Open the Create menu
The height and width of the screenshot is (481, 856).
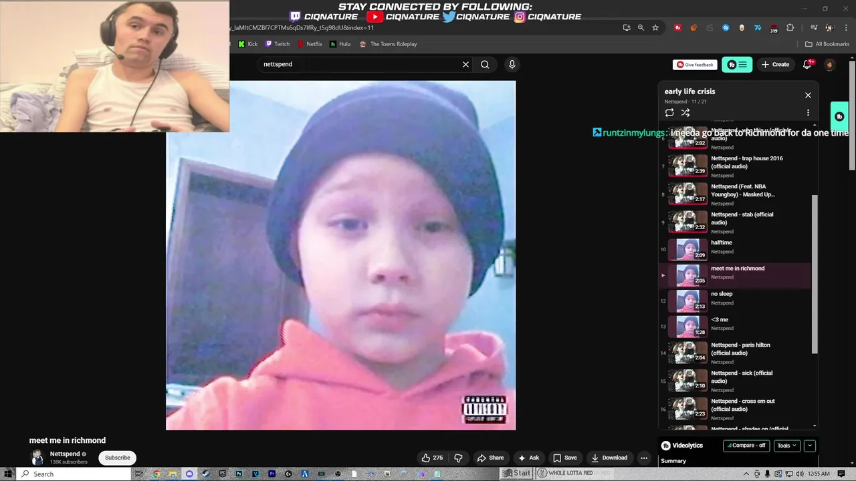(x=775, y=65)
